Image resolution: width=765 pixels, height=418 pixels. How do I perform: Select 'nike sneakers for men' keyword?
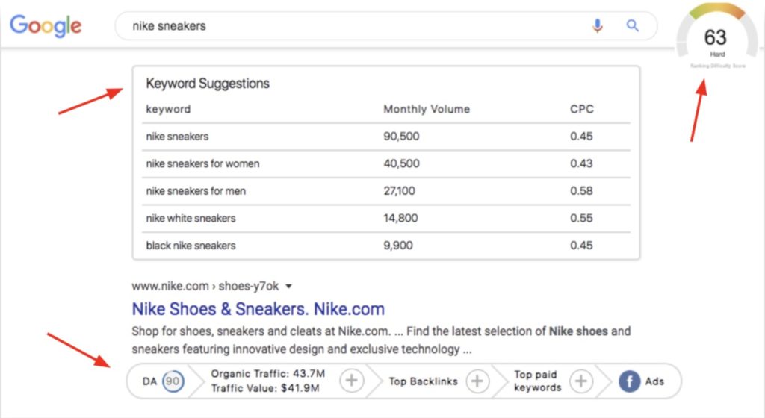coord(196,191)
